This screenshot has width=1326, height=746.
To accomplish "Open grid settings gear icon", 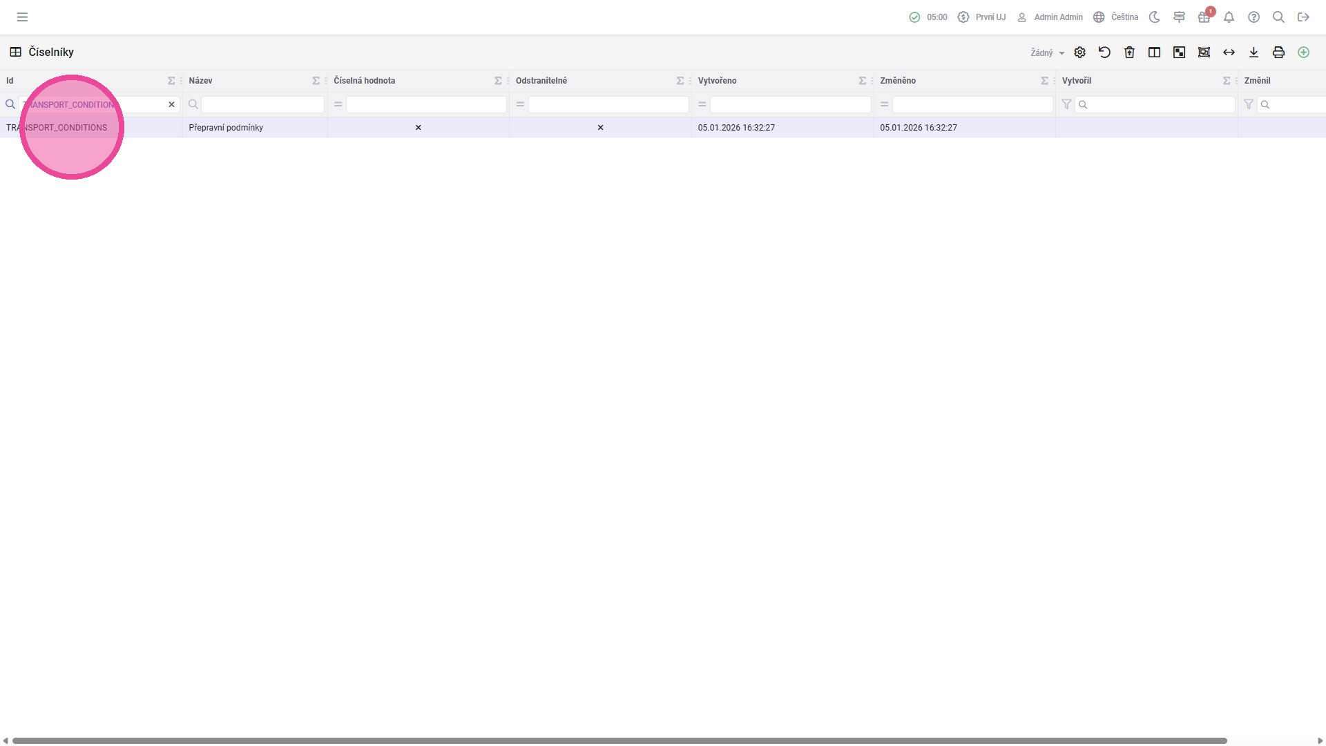I will pyautogui.click(x=1079, y=52).
